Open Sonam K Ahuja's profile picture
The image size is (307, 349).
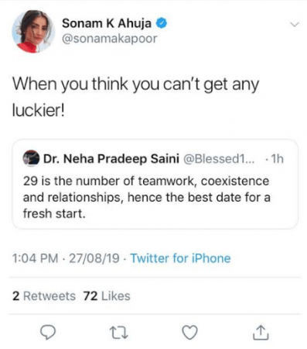[33, 31]
